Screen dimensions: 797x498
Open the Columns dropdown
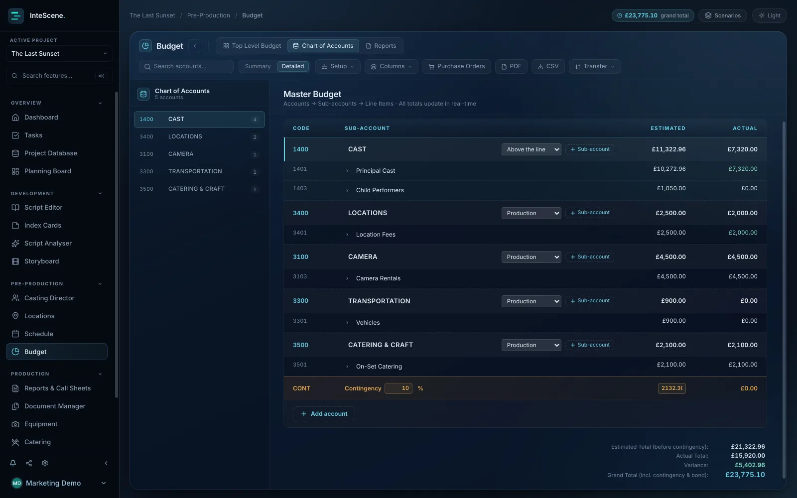392,66
